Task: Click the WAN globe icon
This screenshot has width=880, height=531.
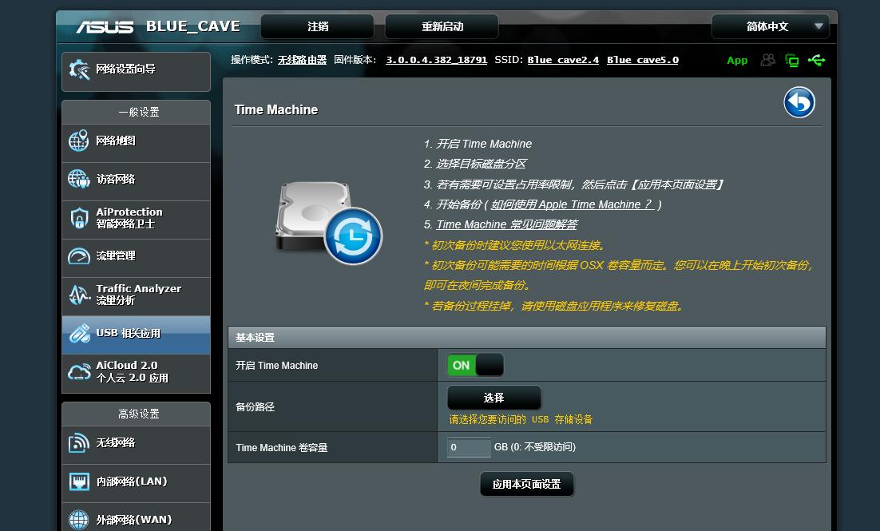Action: point(78,519)
